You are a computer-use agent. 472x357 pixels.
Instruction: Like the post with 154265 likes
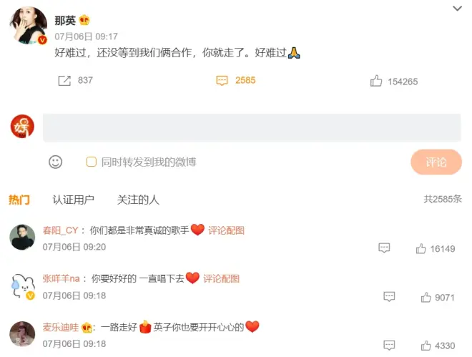(376, 81)
